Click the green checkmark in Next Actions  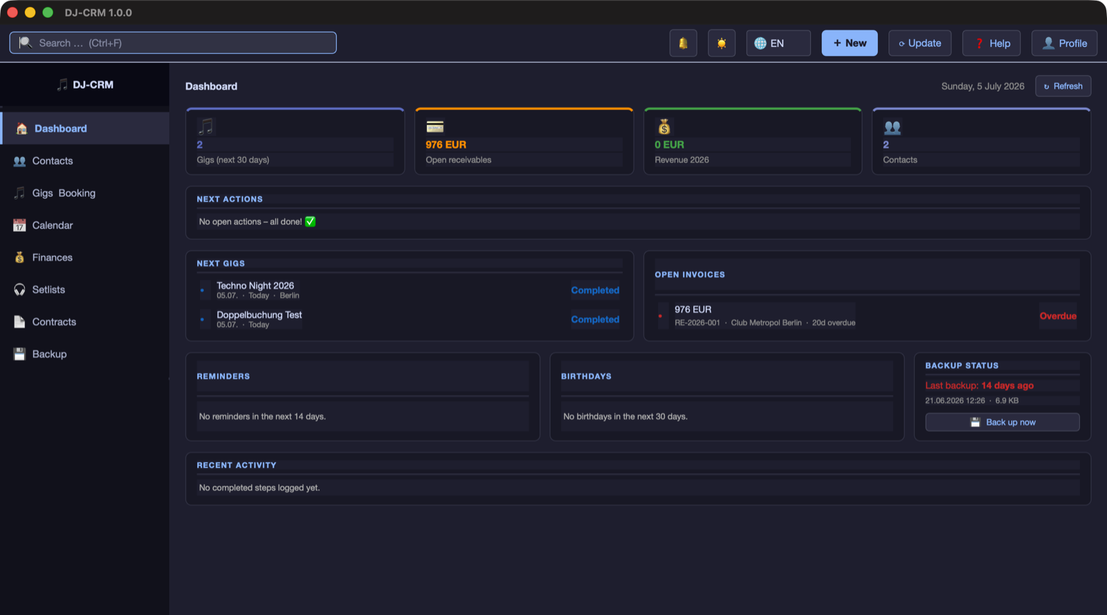310,222
